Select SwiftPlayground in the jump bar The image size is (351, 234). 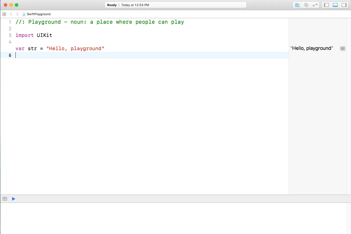(39, 14)
